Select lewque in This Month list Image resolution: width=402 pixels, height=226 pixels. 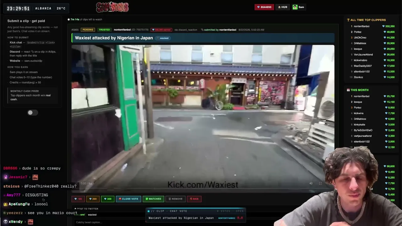coord(358,102)
